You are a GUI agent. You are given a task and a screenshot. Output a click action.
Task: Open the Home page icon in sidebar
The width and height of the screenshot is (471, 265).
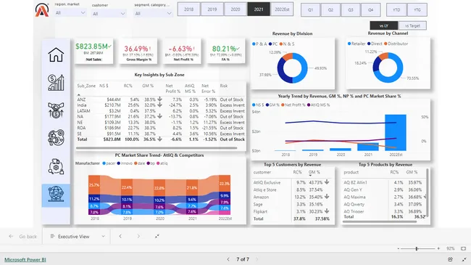(56, 54)
